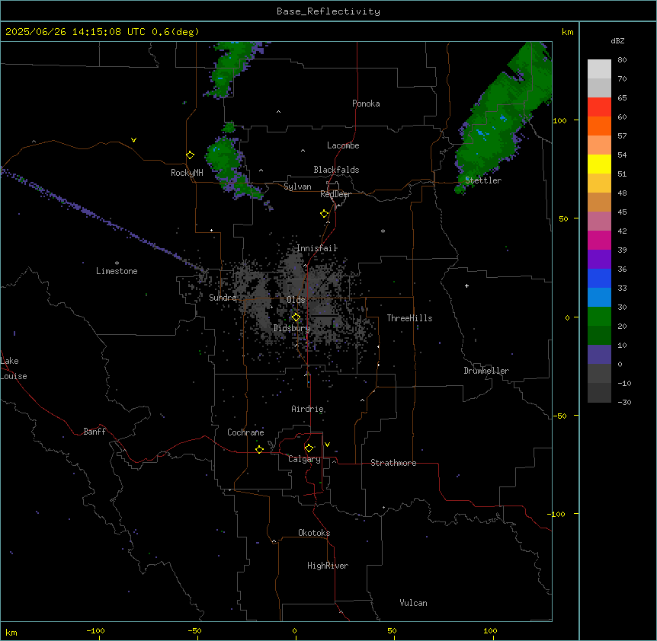Click the Lake Louise label
657x641 pixels.
(x=13, y=368)
